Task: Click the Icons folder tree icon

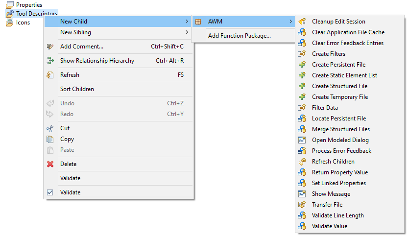Action: (x=10, y=23)
